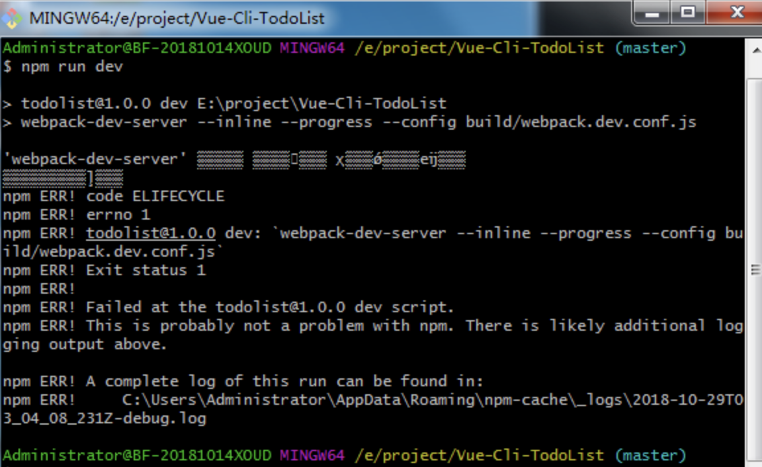Minimize the MINGW64 terminal window
This screenshot has width=762, height=467.
652,12
